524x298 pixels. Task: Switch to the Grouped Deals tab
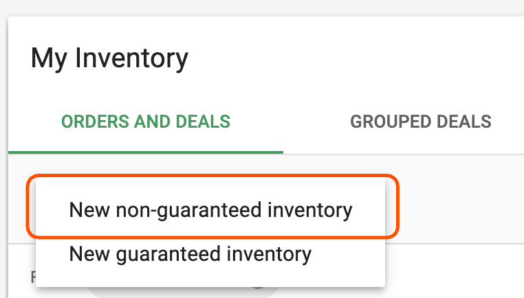(420, 122)
